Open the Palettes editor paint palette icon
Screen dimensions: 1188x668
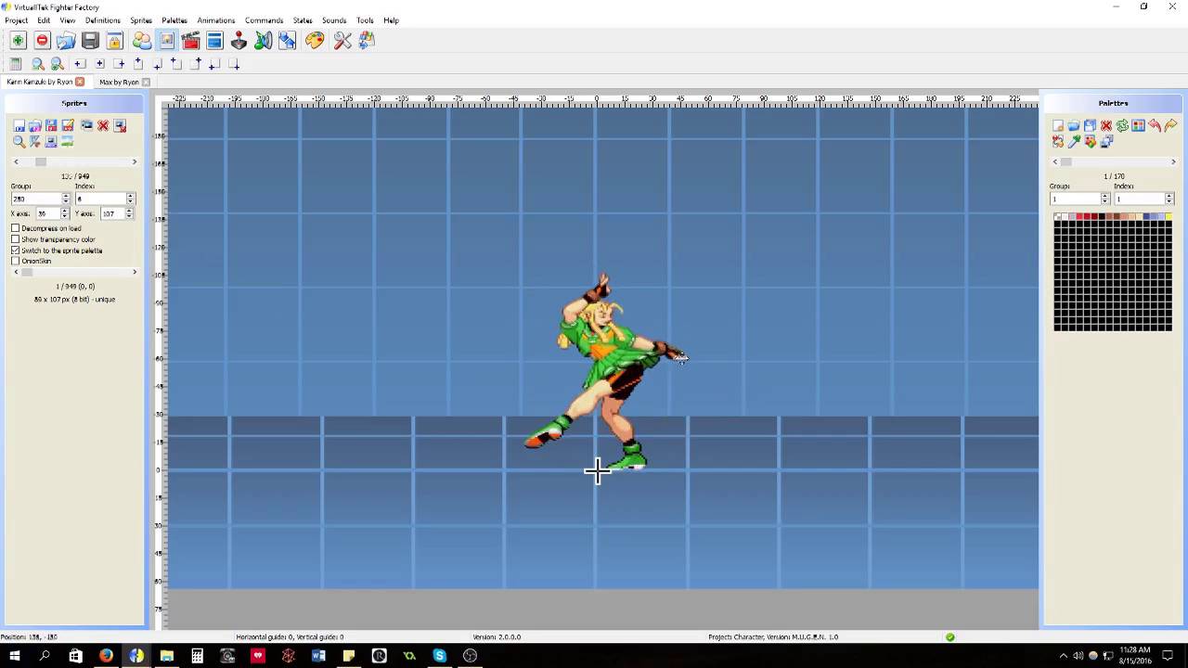pyautogui.click(x=315, y=40)
